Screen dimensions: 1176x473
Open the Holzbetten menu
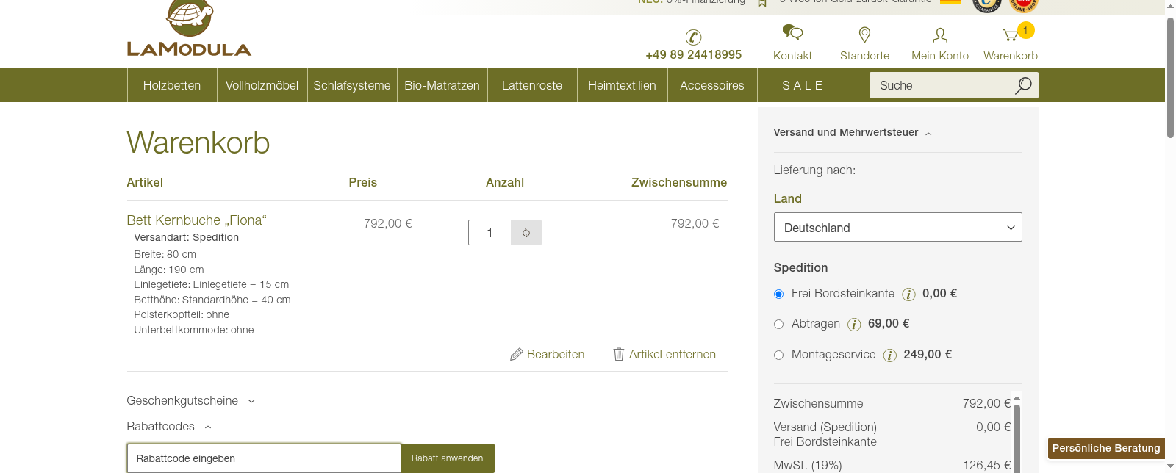(172, 85)
